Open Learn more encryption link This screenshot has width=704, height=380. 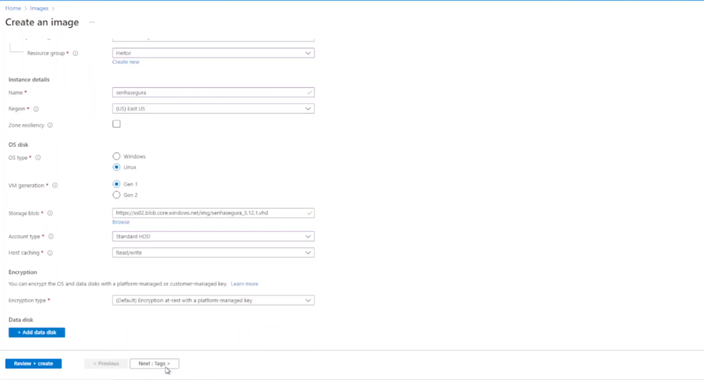coord(244,284)
